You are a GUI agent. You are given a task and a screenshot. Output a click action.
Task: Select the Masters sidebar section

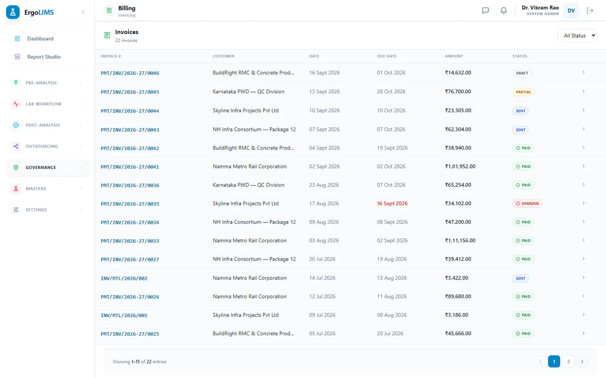(48, 188)
